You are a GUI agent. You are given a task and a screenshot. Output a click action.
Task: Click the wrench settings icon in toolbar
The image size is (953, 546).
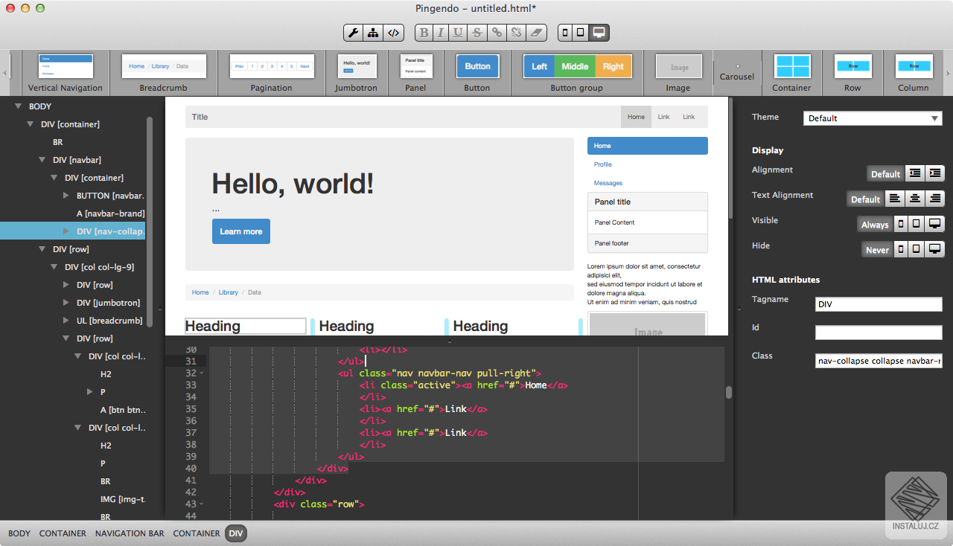click(x=354, y=33)
